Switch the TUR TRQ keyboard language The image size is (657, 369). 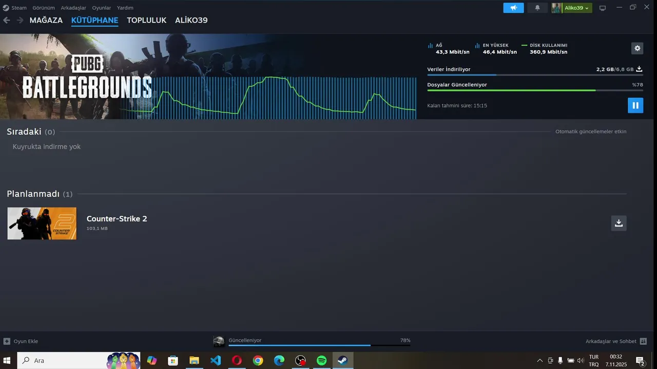pos(594,361)
